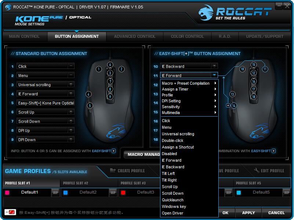Click the blue color swatch for Default2

click(65, 192)
